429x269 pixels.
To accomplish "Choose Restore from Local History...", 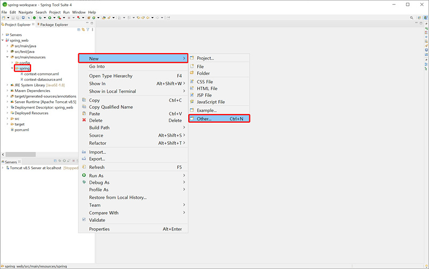I will coord(133,197).
